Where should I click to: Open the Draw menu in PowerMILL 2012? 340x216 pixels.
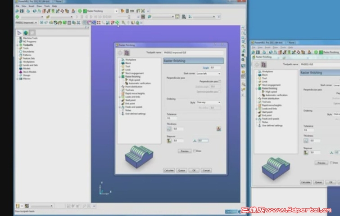pos(39,6)
